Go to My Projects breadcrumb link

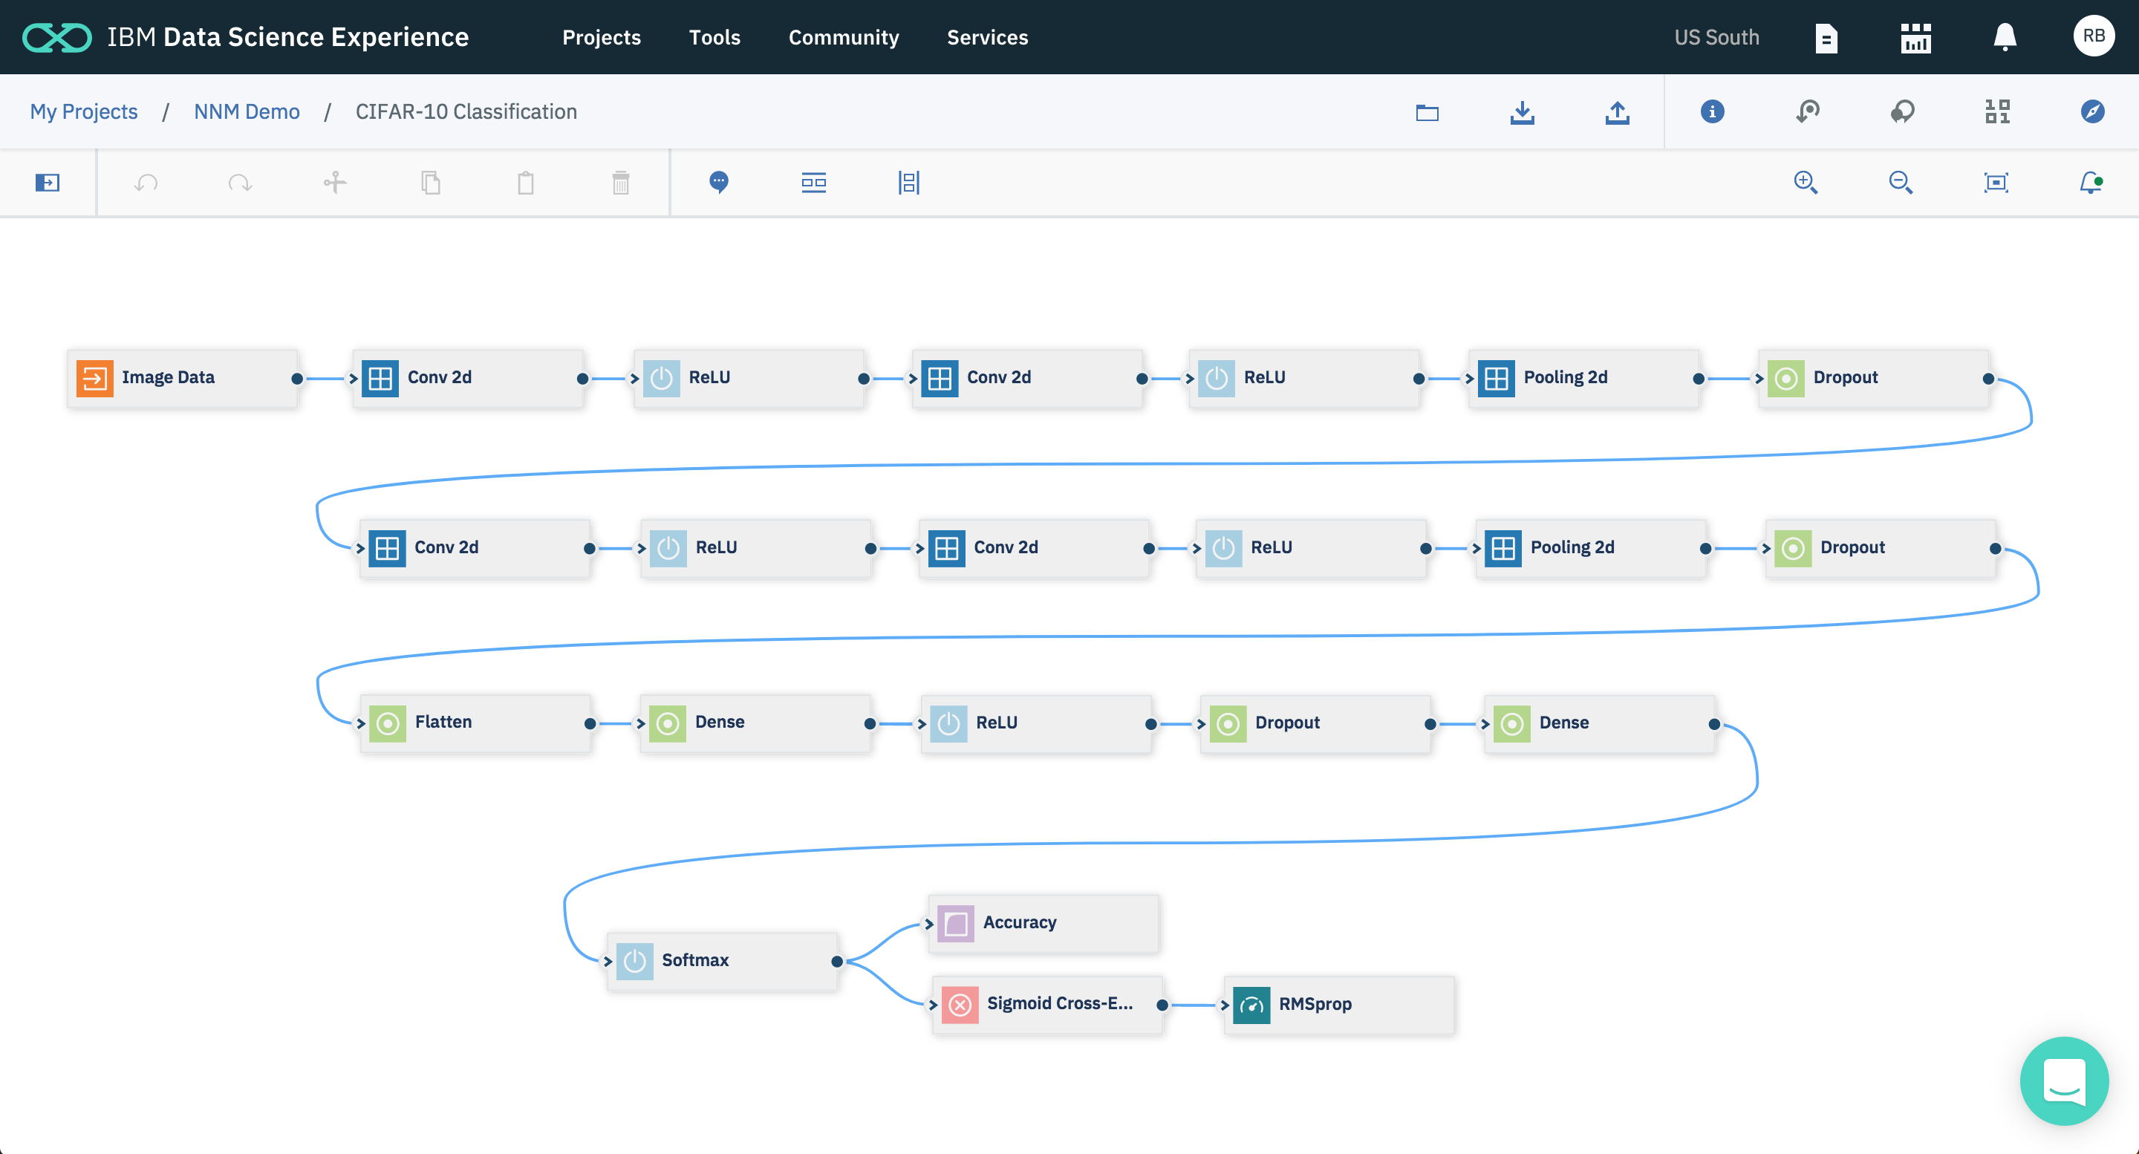click(84, 112)
